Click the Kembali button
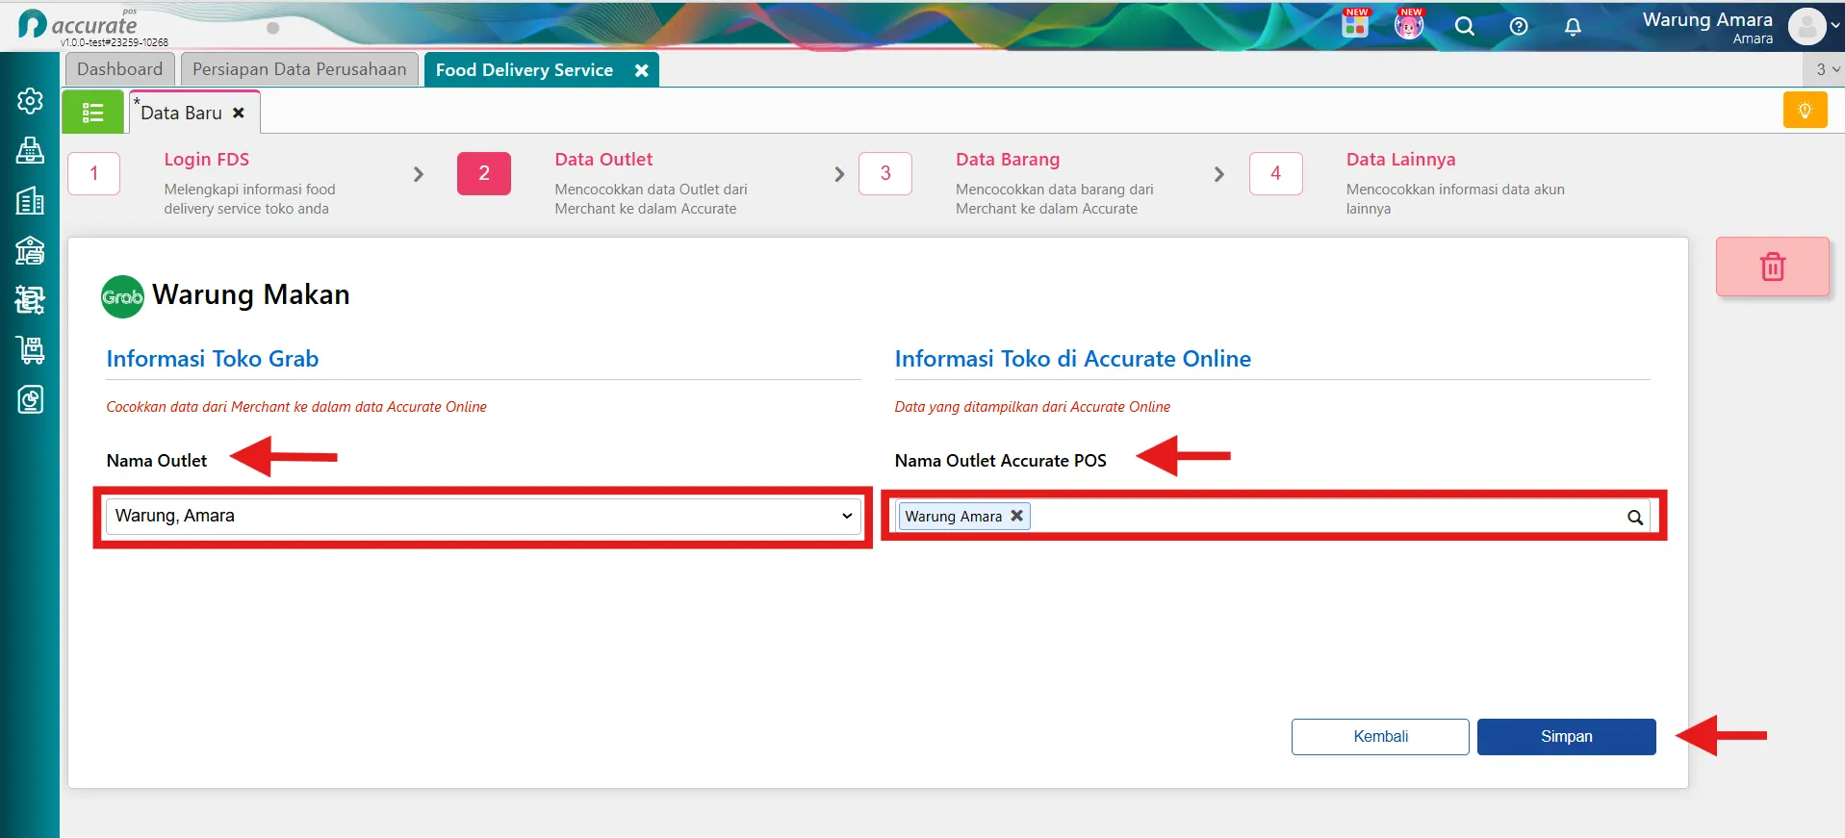The width and height of the screenshot is (1845, 838). point(1380,737)
